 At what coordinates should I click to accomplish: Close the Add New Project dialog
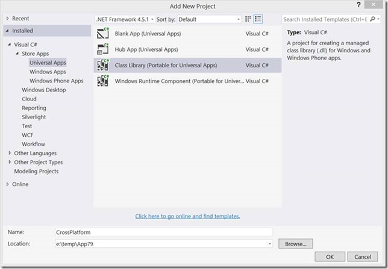coord(374,4)
